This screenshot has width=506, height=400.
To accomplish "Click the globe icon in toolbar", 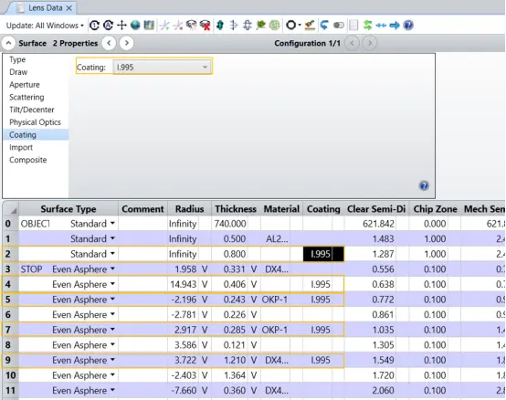I will (x=135, y=26).
